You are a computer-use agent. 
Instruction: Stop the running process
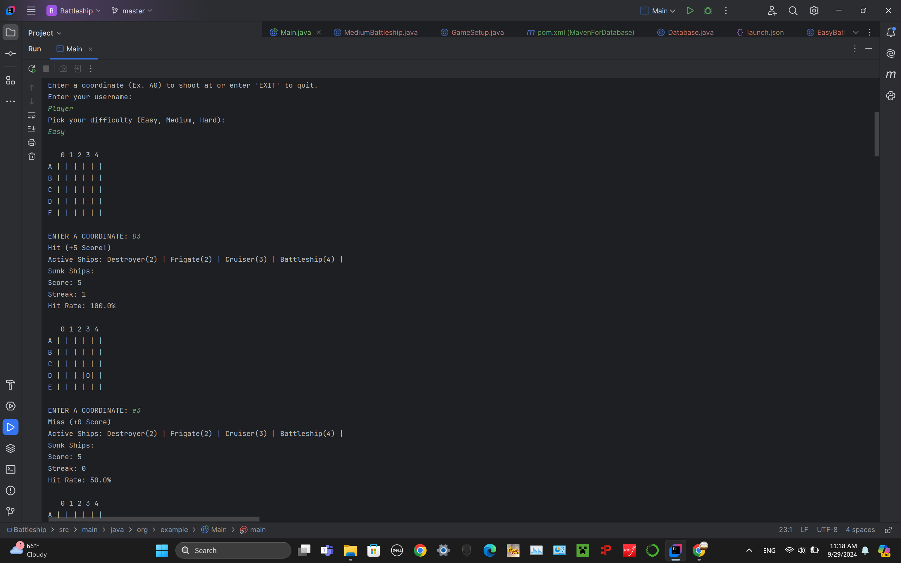[x=46, y=69]
